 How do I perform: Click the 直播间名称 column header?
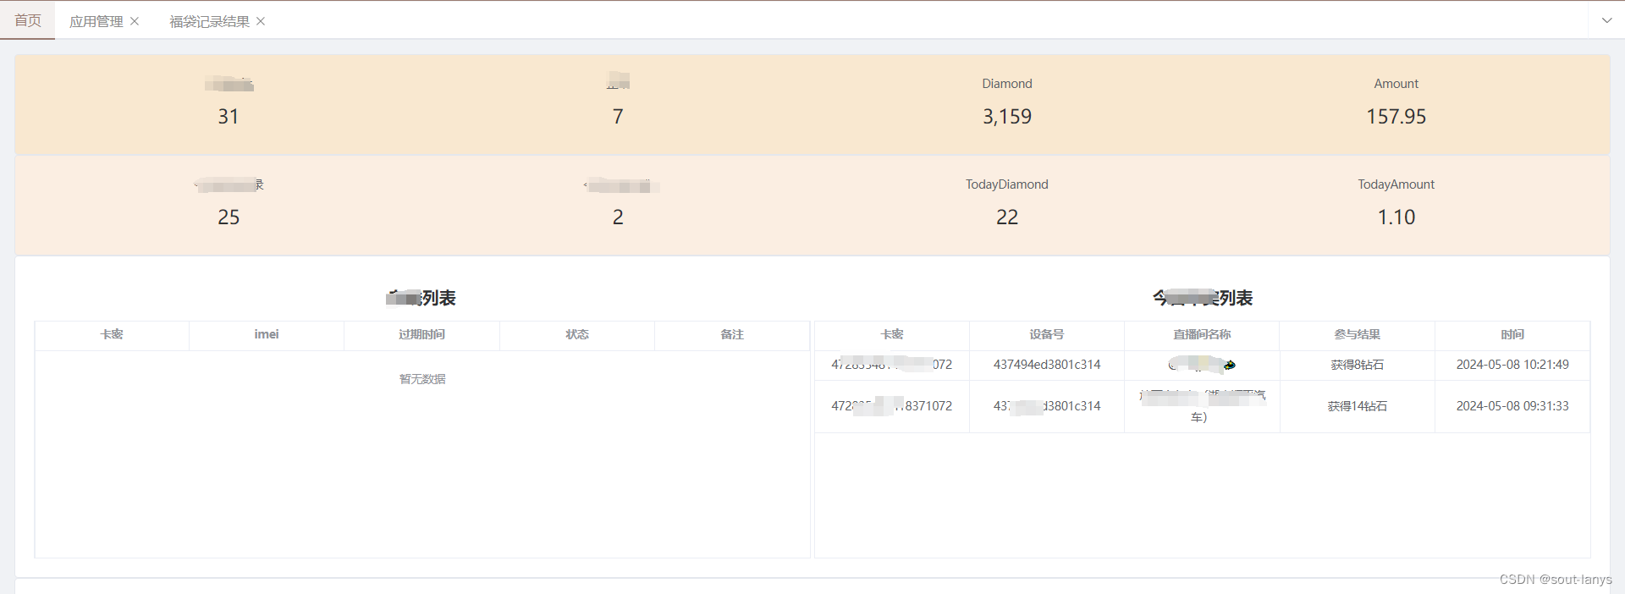click(1202, 334)
